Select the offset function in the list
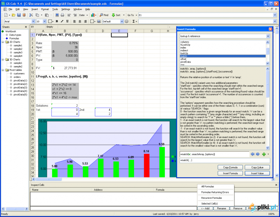 click(183, 59)
